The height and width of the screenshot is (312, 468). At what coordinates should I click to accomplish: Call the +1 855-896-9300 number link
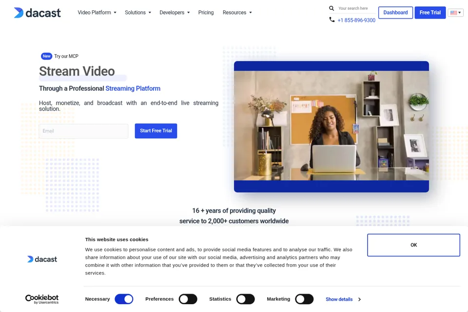[356, 20]
